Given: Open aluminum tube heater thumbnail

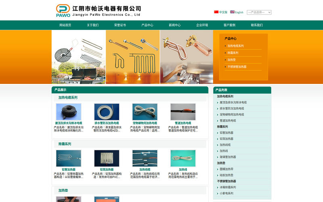Looking at the screenshot, I should pyautogui.click(x=69, y=158).
